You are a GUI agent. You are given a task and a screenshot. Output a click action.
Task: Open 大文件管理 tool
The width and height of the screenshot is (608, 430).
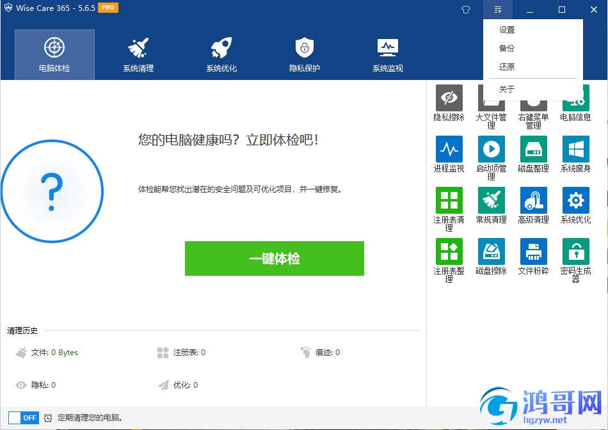point(492,112)
